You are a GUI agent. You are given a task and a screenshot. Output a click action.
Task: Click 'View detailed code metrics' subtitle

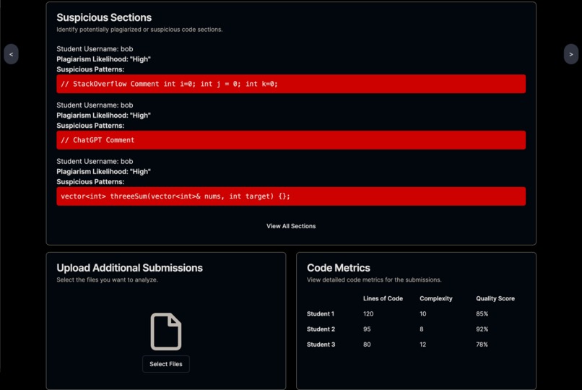tap(374, 279)
